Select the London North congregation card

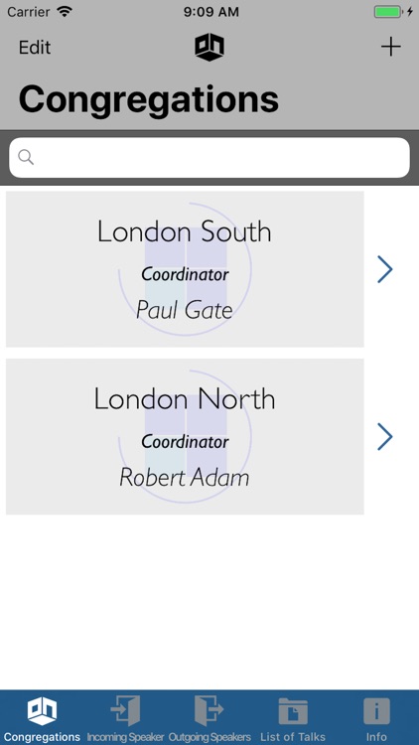pyautogui.click(x=185, y=437)
